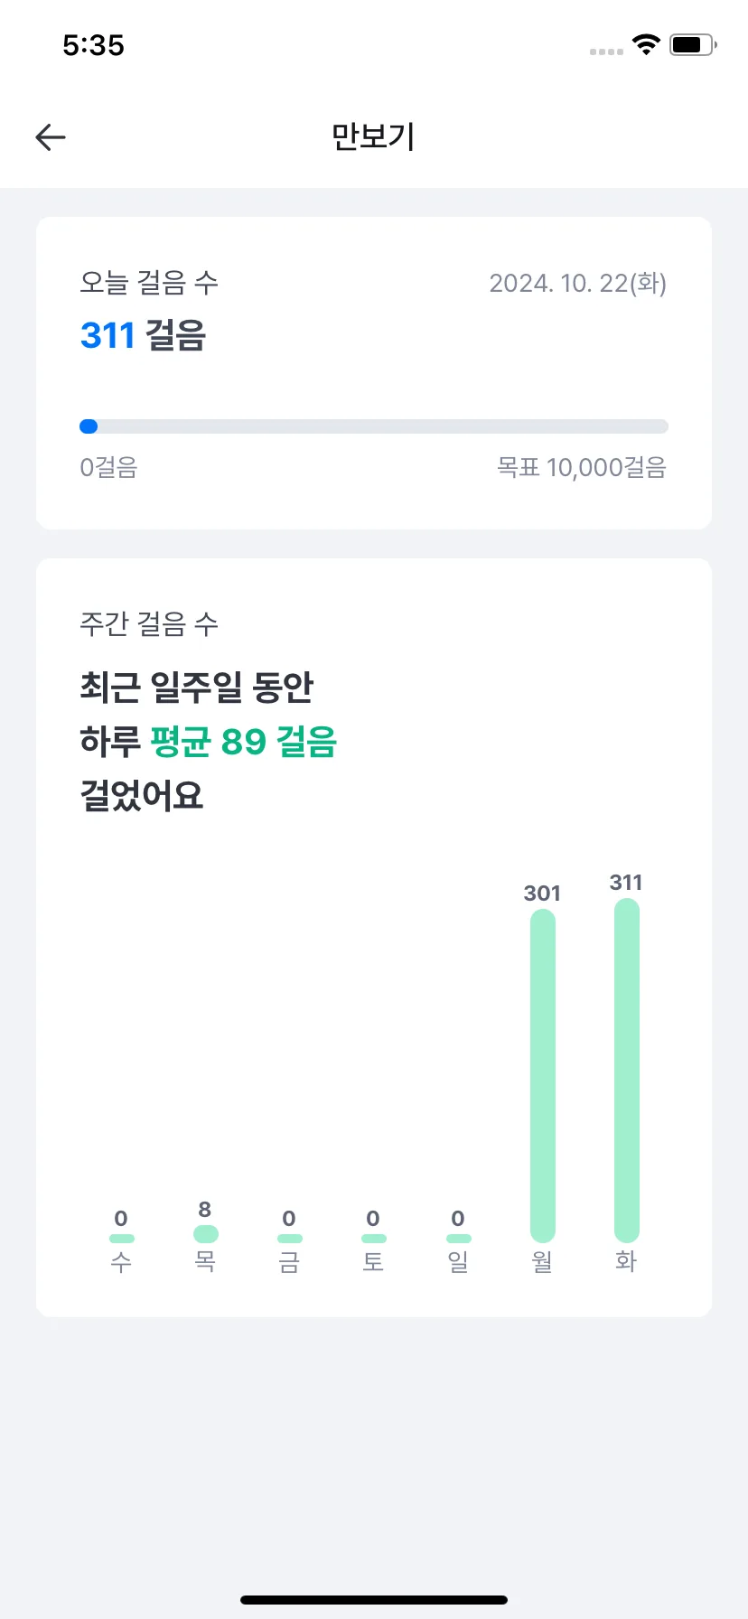Tap the 수 day label in chart
Image resolution: width=748 pixels, height=1619 pixels.
pyautogui.click(x=121, y=1261)
